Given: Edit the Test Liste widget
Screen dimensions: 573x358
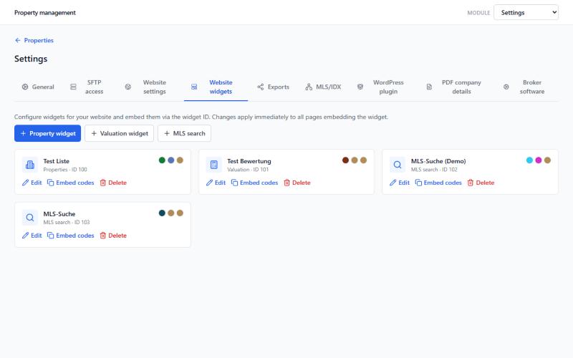Looking at the screenshot, I should tap(32, 183).
